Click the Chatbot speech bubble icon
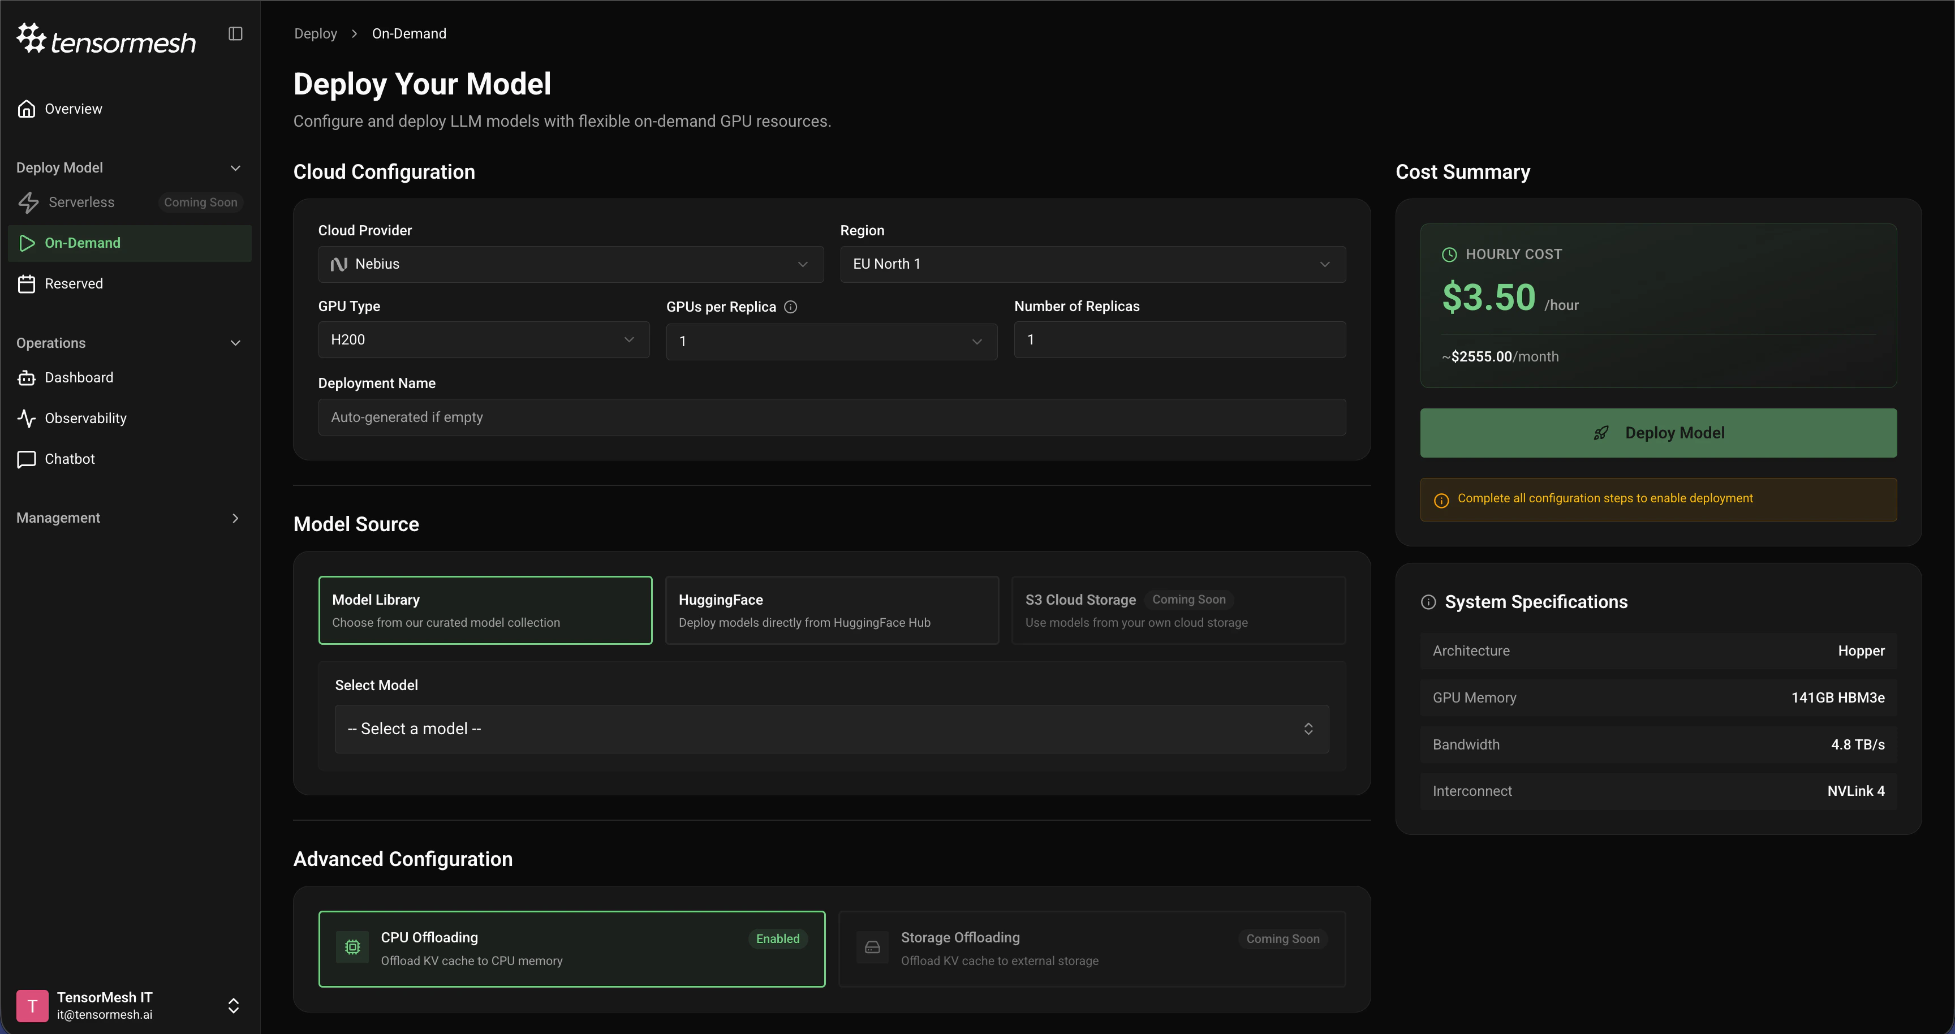The width and height of the screenshot is (1955, 1034). click(x=27, y=459)
